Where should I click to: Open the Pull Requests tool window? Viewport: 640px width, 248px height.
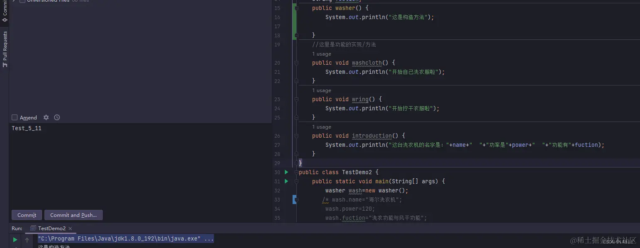tap(5, 49)
